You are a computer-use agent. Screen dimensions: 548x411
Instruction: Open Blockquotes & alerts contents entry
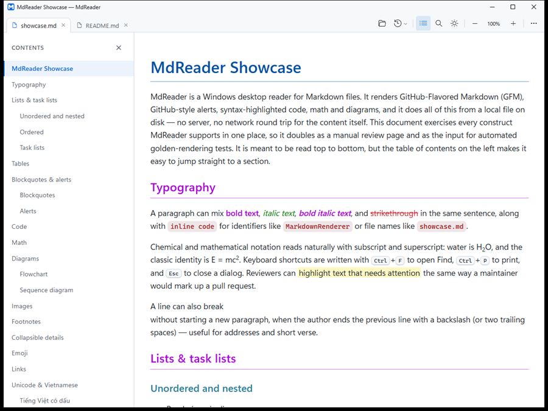[x=68, y=180]
